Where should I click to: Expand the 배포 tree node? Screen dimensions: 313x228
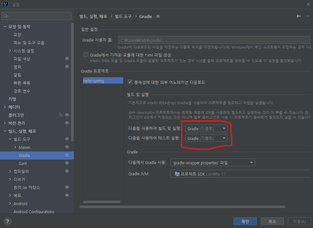10,196
